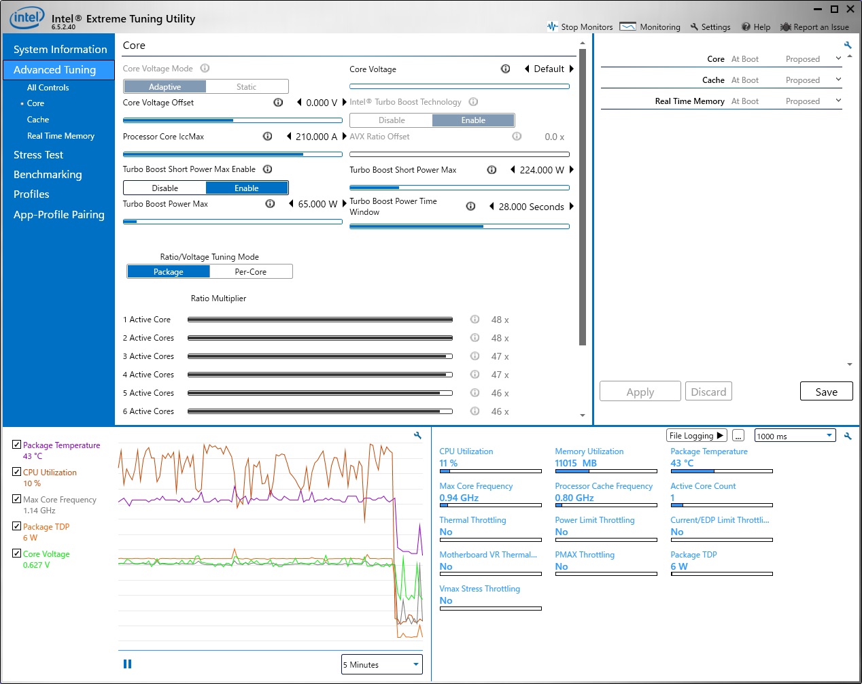Click Report an Issue bug icon
Image resolution: width=862 pixels, height=684 pixels.
786,27
